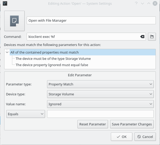Open the Equals comparison dropdown
Viewport: 160px width, 145px height.
tap(26, 114)
